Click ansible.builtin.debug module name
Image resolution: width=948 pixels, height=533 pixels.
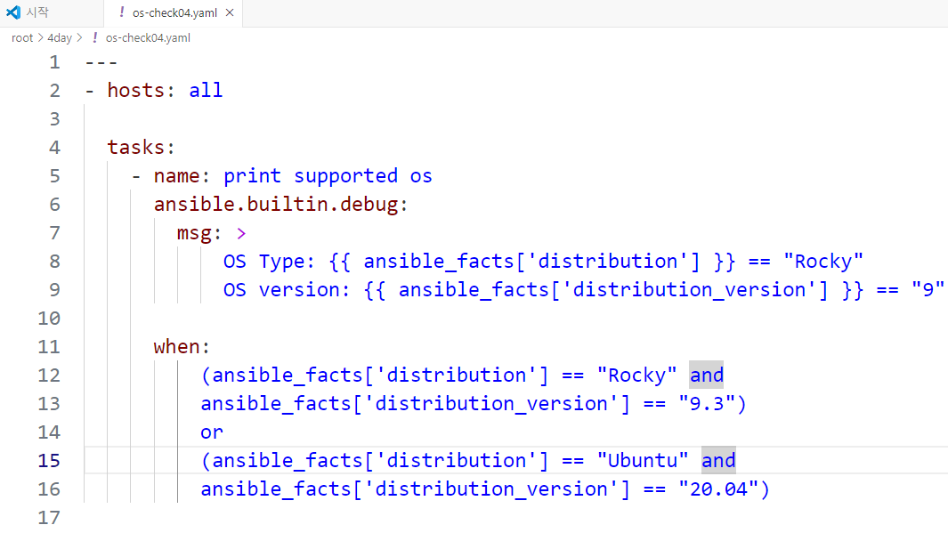coord(276,205)
